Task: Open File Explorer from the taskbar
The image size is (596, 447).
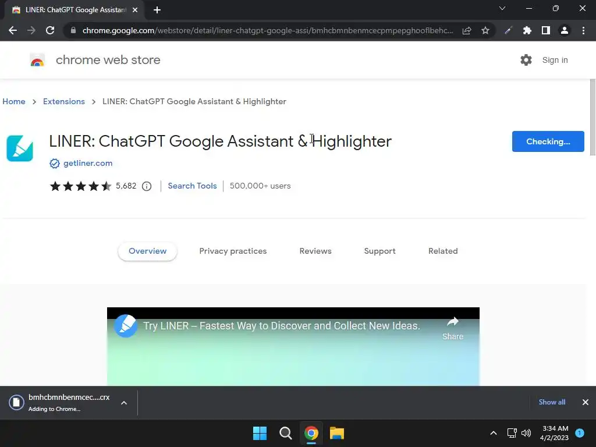Action: 337,433
